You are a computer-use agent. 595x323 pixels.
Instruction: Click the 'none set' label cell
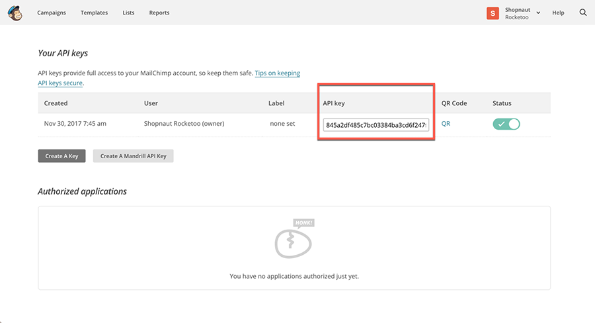coord(282,124)
